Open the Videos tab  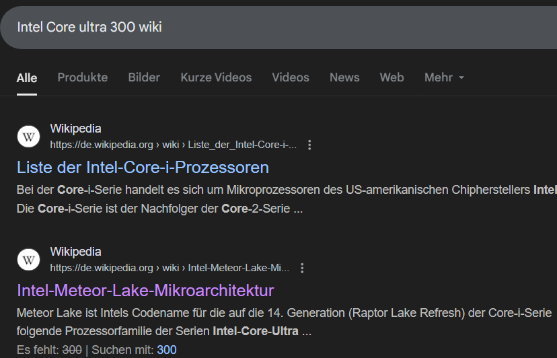(x=291, y=77)
